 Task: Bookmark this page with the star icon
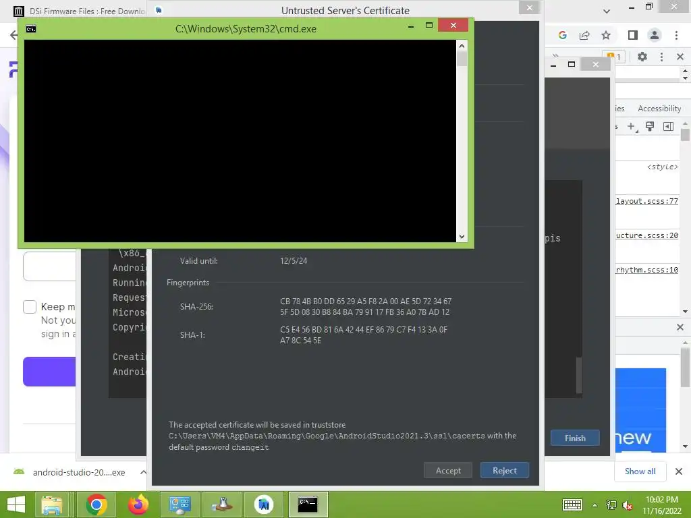[x=606, y=35]
